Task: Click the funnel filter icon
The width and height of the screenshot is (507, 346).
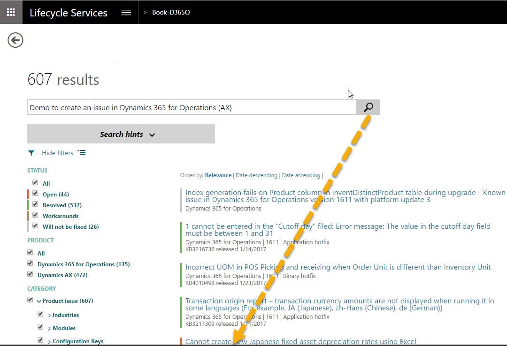Action: click(31, 153)
